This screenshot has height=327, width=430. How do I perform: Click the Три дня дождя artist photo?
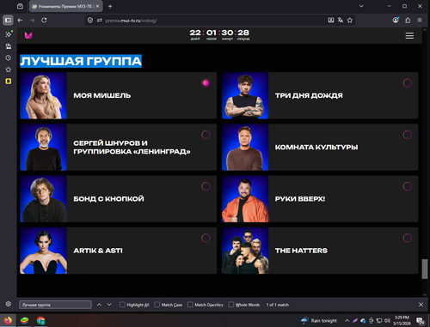245,95
